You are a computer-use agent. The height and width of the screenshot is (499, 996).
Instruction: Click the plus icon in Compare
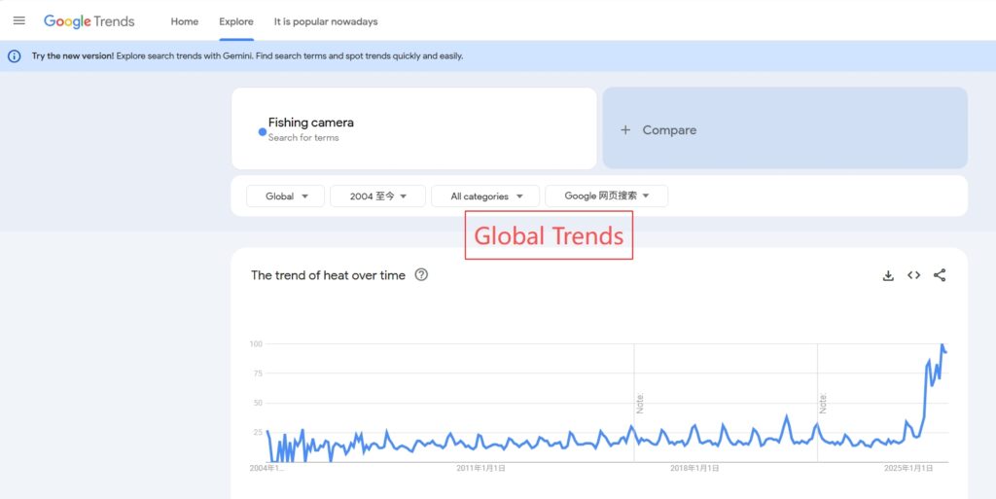coord(625,130)
